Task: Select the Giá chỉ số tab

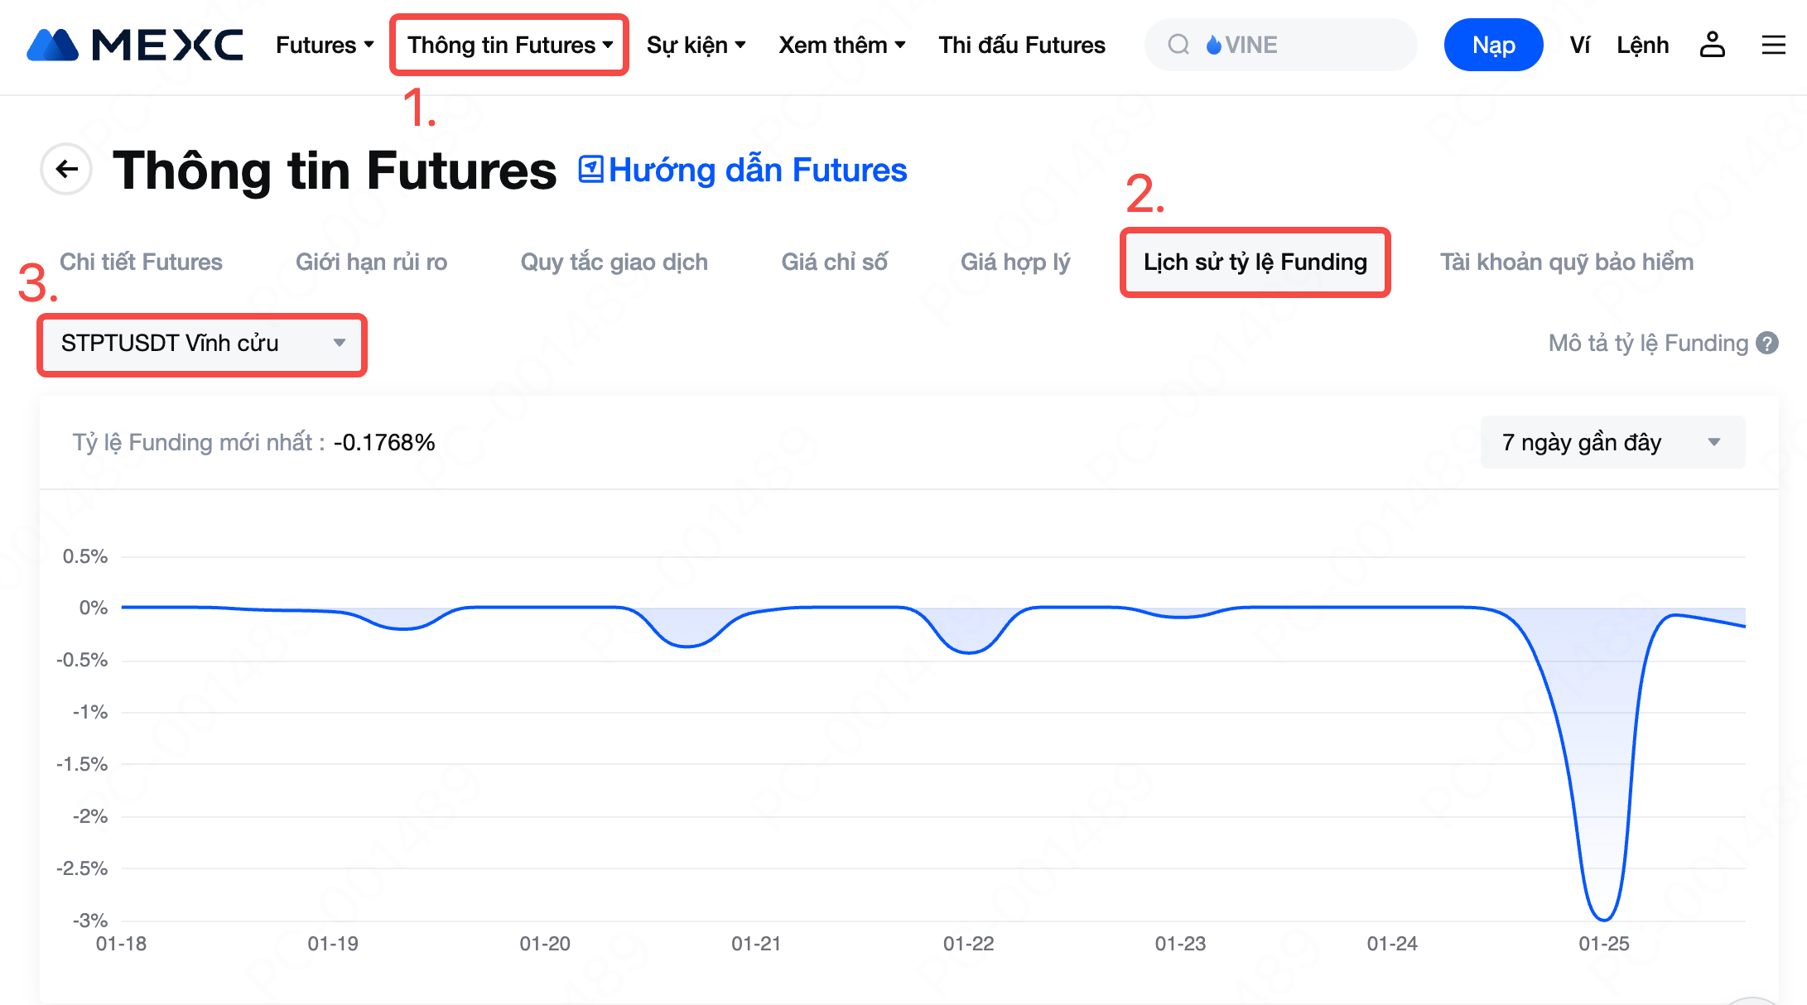Action: [x=834, y=262]
